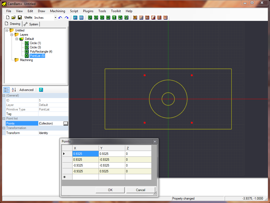The image size is (270, 203).
Task: Collapse the (General) property section
Action: click(x=4, y=95)
